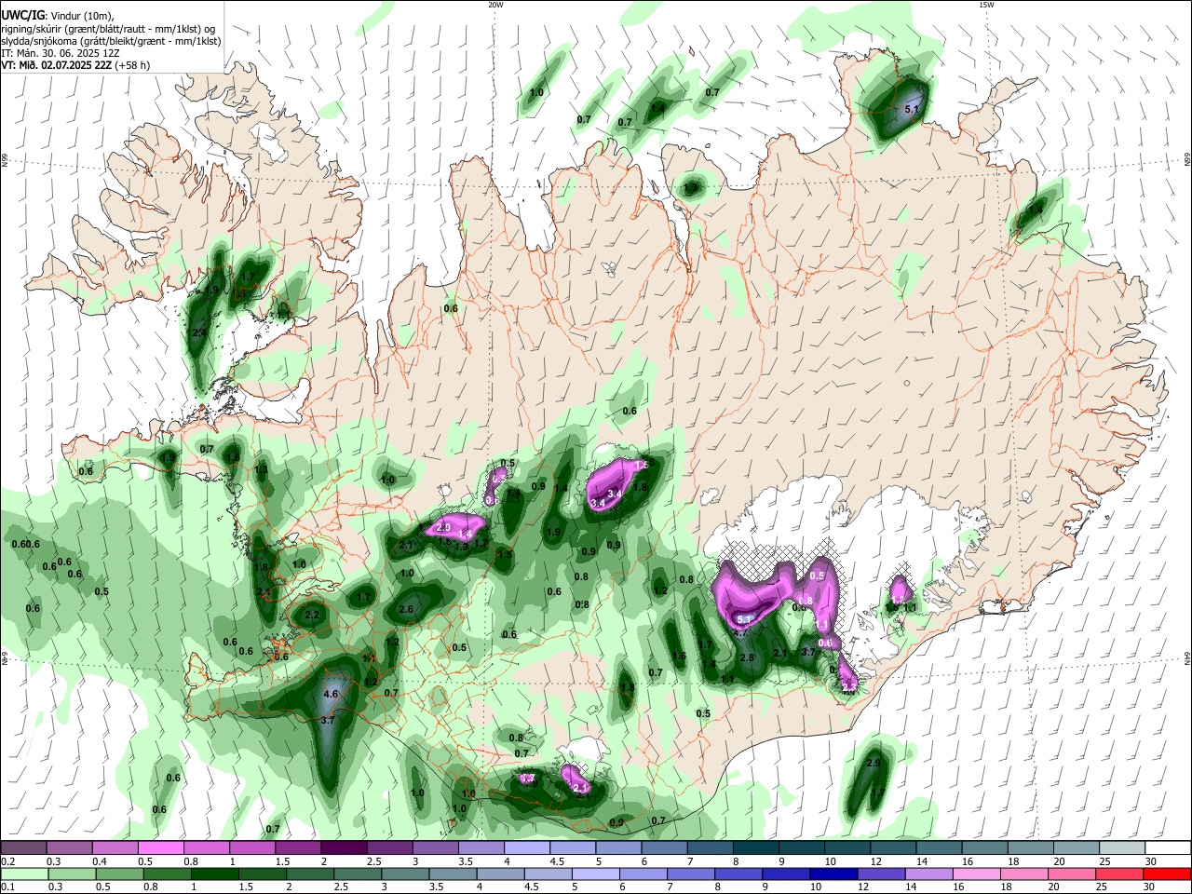Click the 15W longitude label
This screenshot has height=894, width=1192.
986,5
